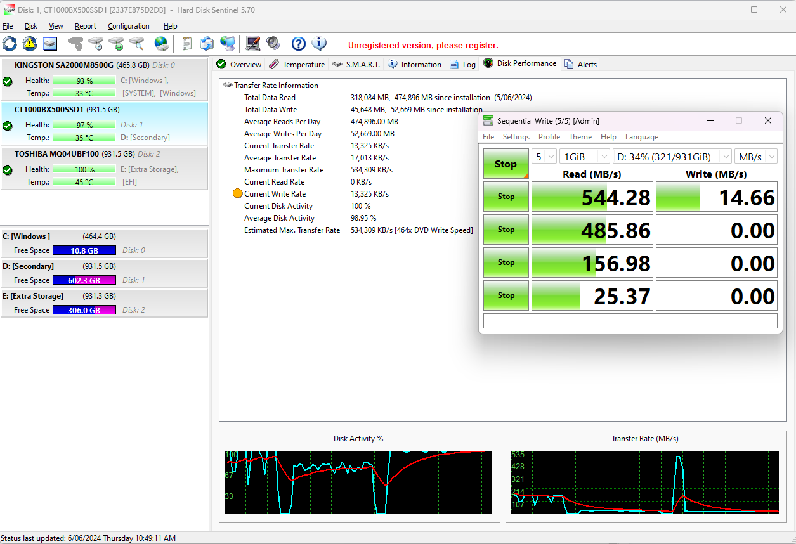Open Settings menu in Sequential Write window
The image size is (796, 544).
[516, 137]
